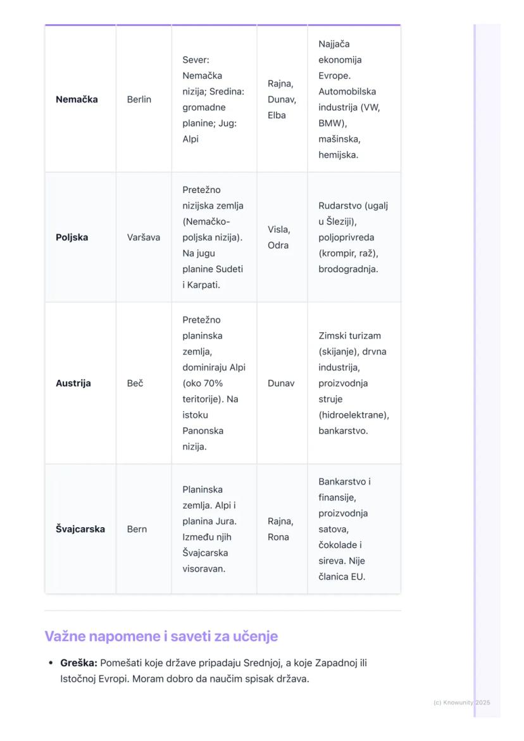Select the Varšava capital cell
Screen dimensions: 524x741
tap(143, 237)
